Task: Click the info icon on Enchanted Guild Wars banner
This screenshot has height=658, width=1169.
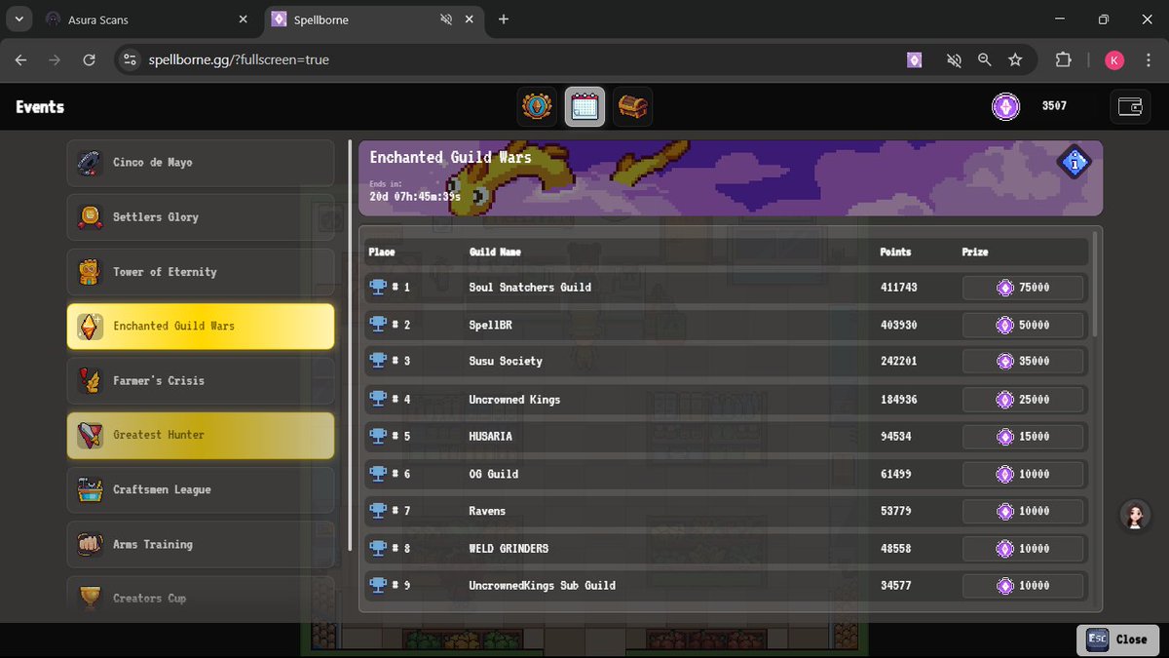Action: tap(1073, 163)
